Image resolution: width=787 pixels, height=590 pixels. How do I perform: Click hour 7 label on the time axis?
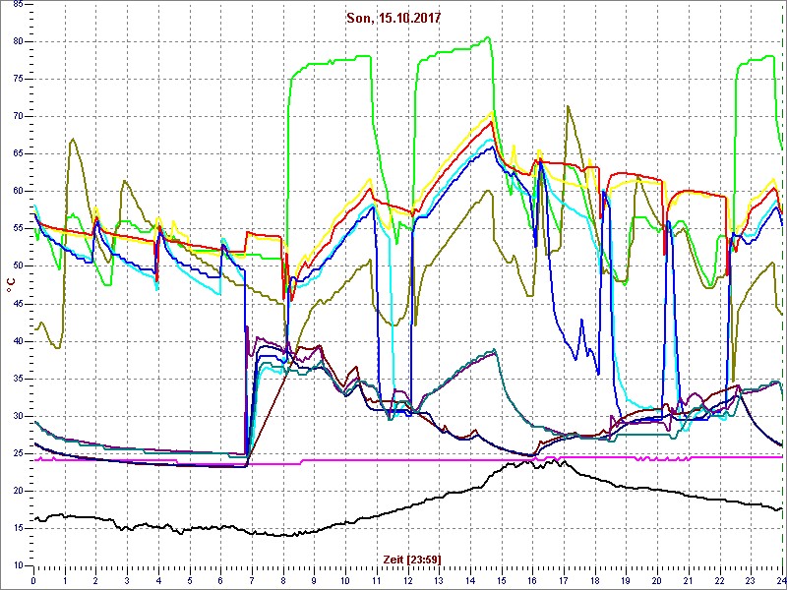[252, 581]
